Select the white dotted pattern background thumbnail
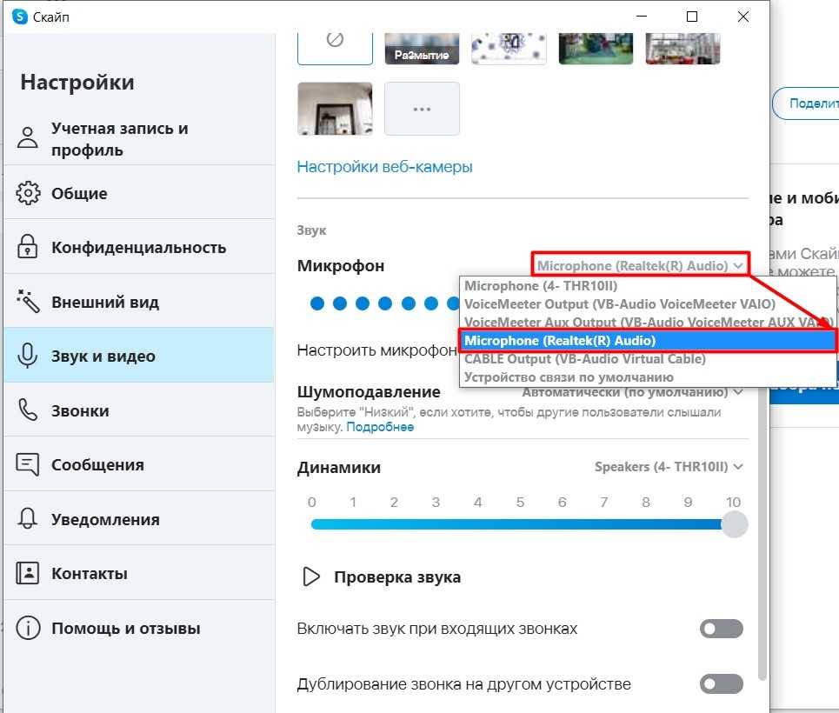 click(509, 49)
